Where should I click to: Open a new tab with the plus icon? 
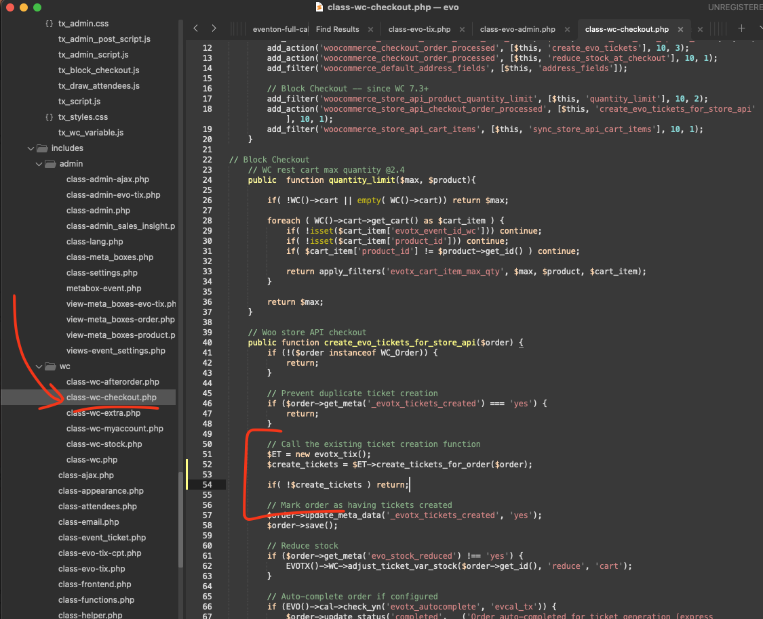(741, 28)
